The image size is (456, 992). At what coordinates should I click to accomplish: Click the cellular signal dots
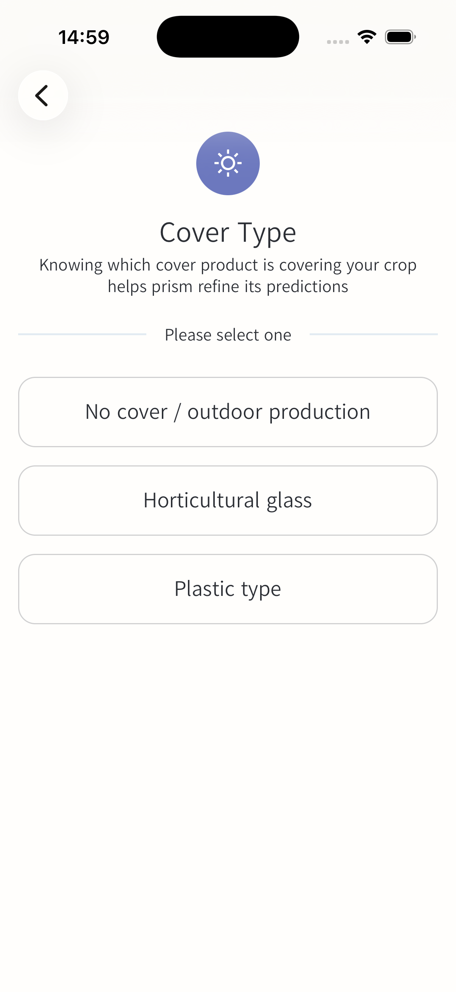[x=338, y=42]
